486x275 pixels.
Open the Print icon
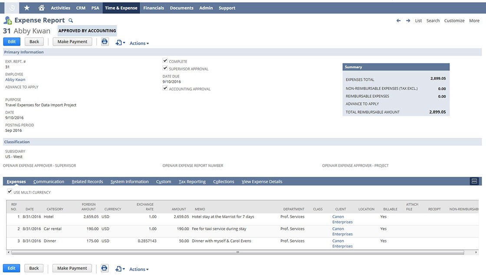(x=104, y=41)
